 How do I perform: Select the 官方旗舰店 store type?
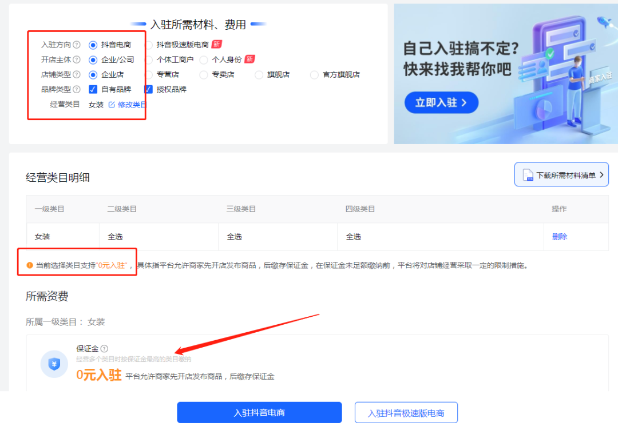pyautogui.click(x=314, y=74)
